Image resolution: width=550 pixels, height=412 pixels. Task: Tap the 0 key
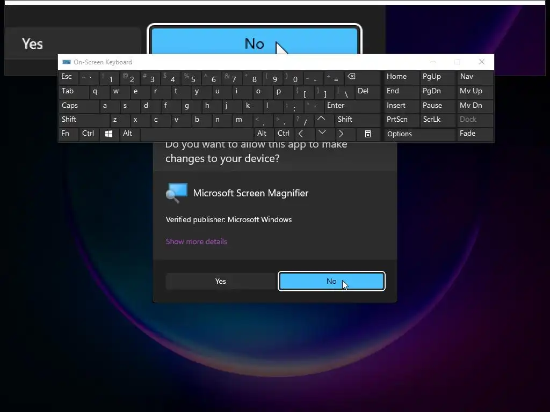(x=293, y=78)
